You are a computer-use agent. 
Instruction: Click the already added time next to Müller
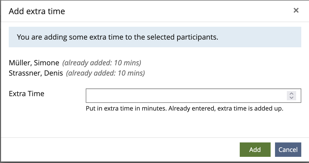101,63
